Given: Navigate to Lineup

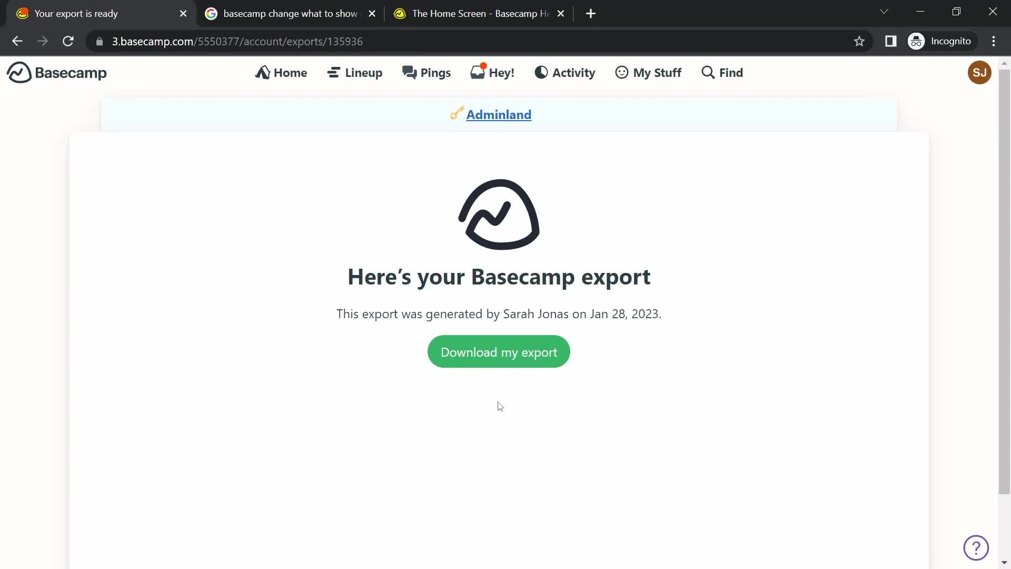Looking at the screenshot, I should tap(356, 72).
